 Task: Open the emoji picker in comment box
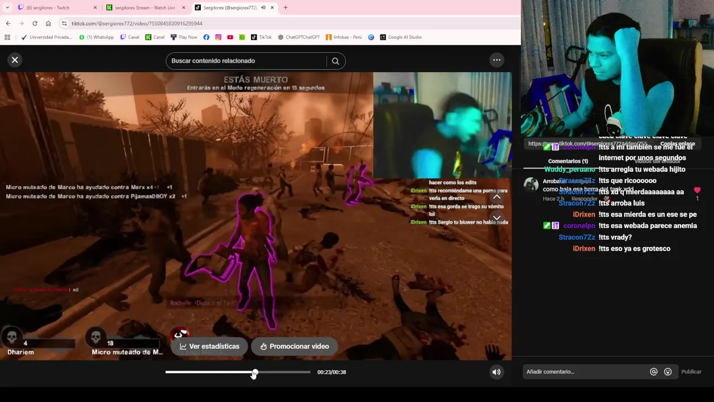pos(668,372)
